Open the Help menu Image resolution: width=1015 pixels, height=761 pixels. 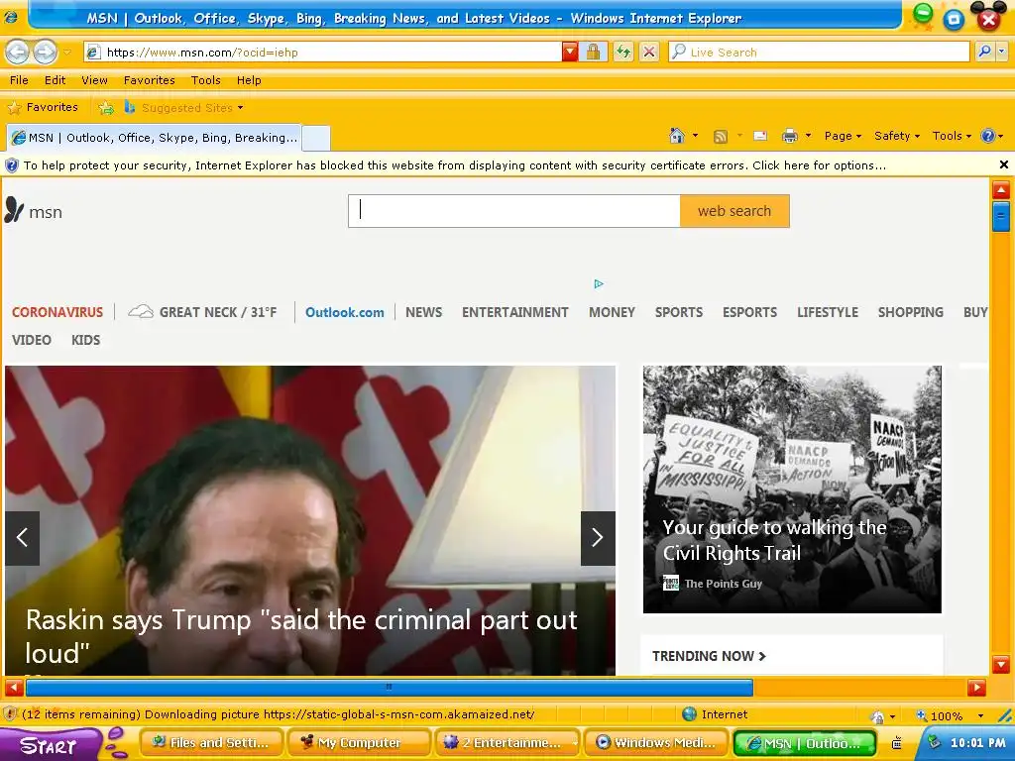(249, 80)
